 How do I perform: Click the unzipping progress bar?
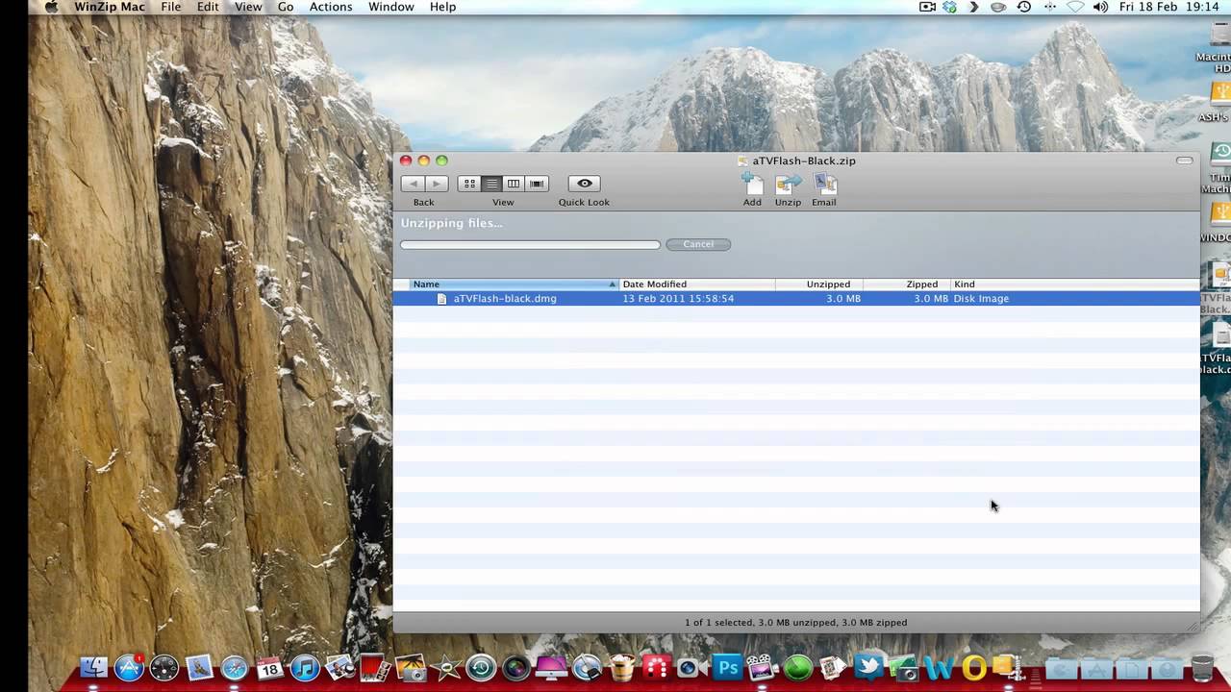click(x=530, y=244)
